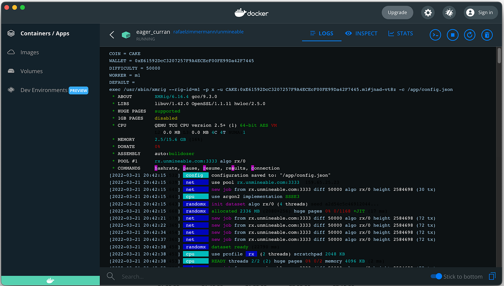This screenshot has height=286, width=504.
Task: Click the WALLET log line
Action: 181,61
